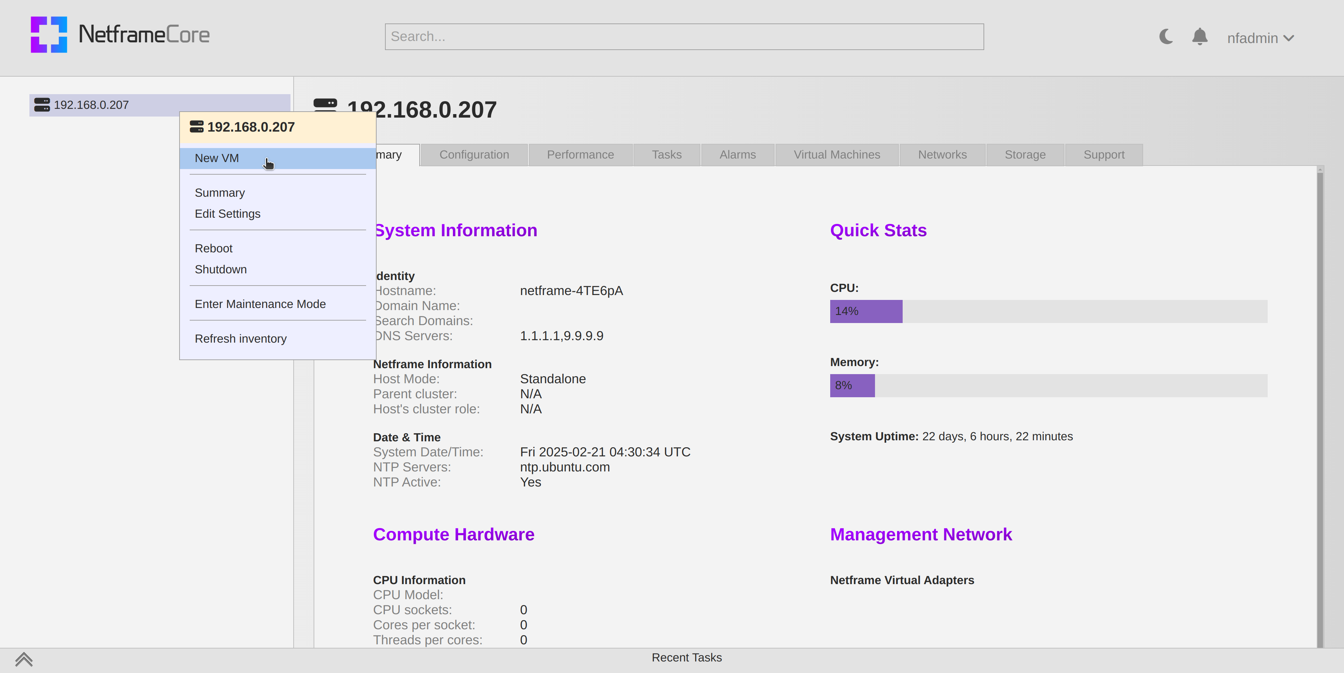Click the NetframeCore logo icon
The image size is (1344, 673).
tap(49, 34)
